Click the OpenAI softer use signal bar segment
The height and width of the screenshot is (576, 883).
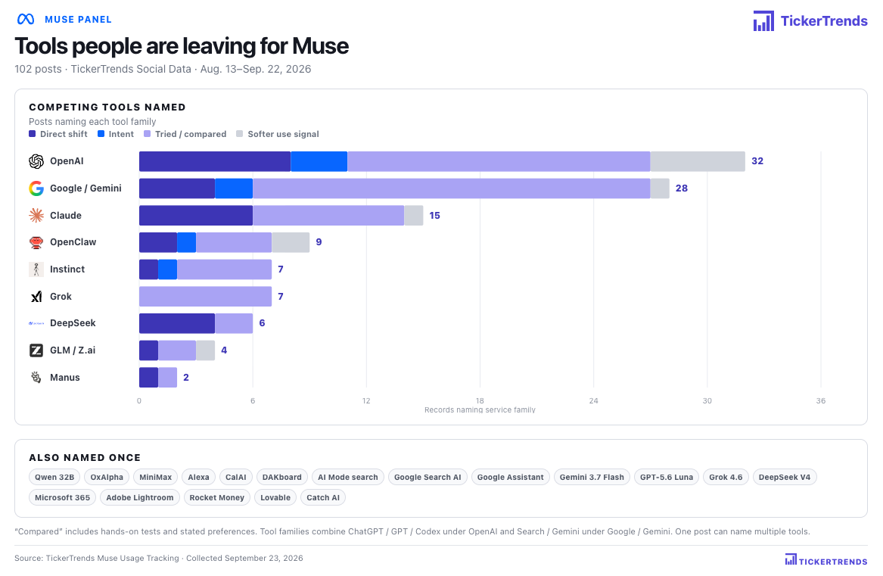click(697, 161)
